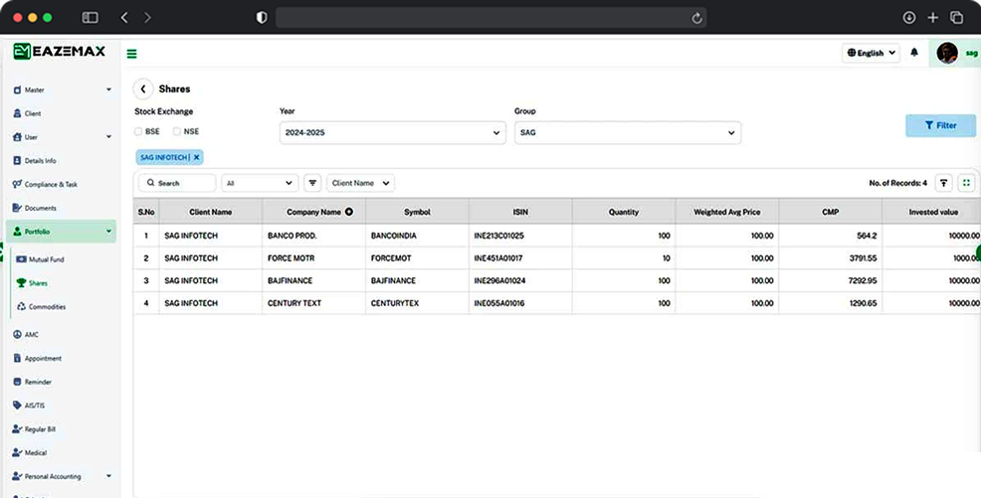Screen dimensions: 981x498
Task: Click the green fullscreen expand icon
Action: point(967,183)
